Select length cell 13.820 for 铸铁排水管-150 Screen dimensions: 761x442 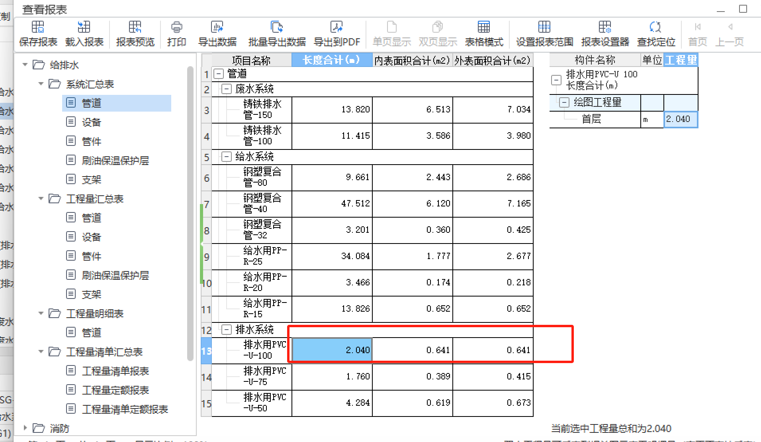[x=332, y=110]
